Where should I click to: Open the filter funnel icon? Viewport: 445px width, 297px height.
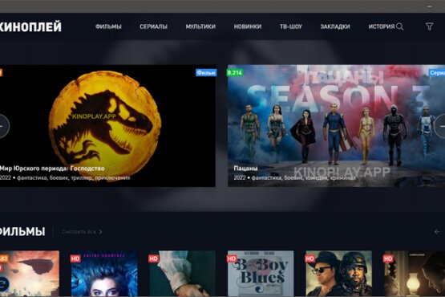point(430,26)
